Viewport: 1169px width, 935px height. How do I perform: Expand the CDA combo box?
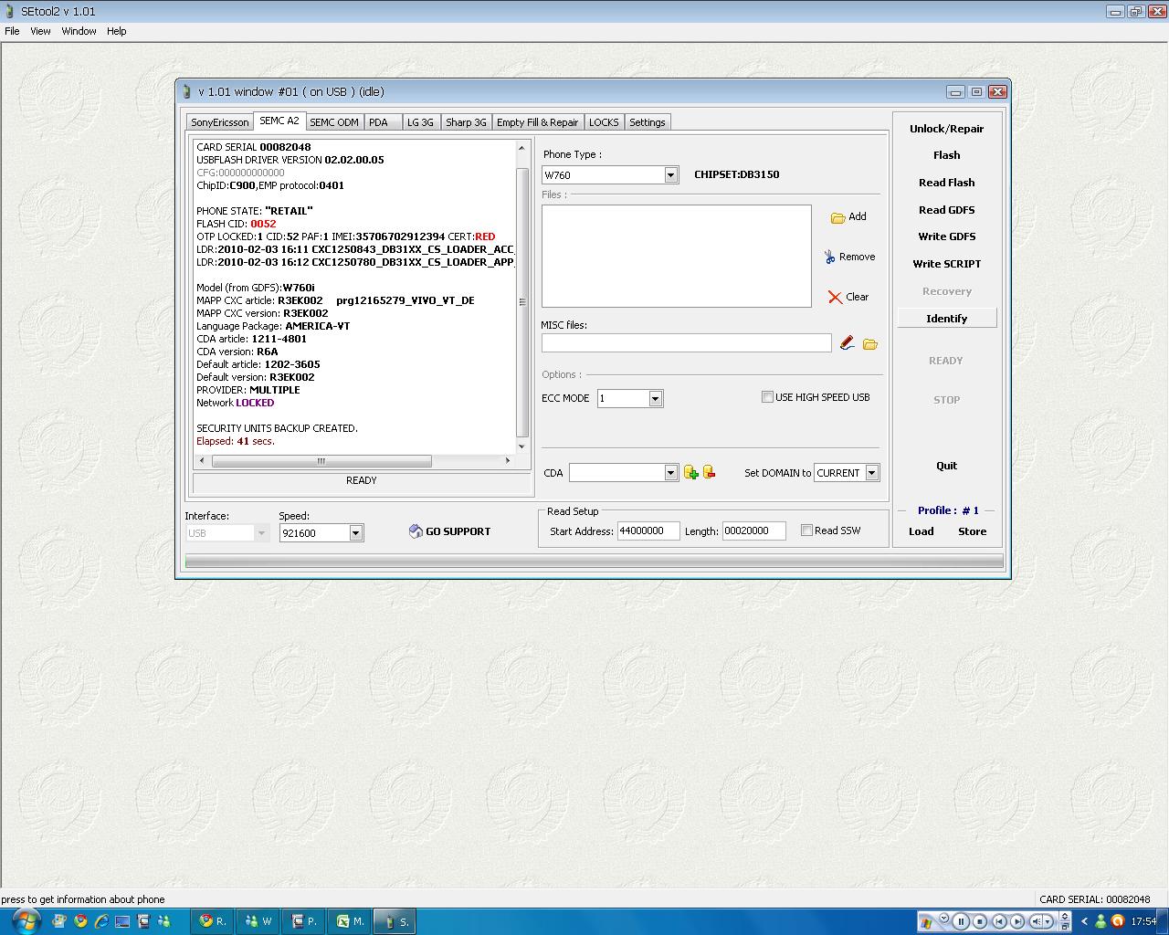[x=670, y=472]
